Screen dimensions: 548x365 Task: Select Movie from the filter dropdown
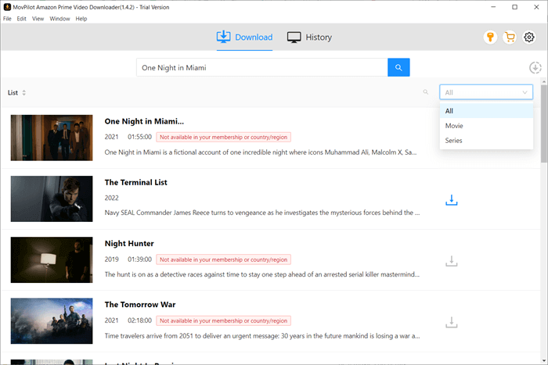tap(454, 126)
